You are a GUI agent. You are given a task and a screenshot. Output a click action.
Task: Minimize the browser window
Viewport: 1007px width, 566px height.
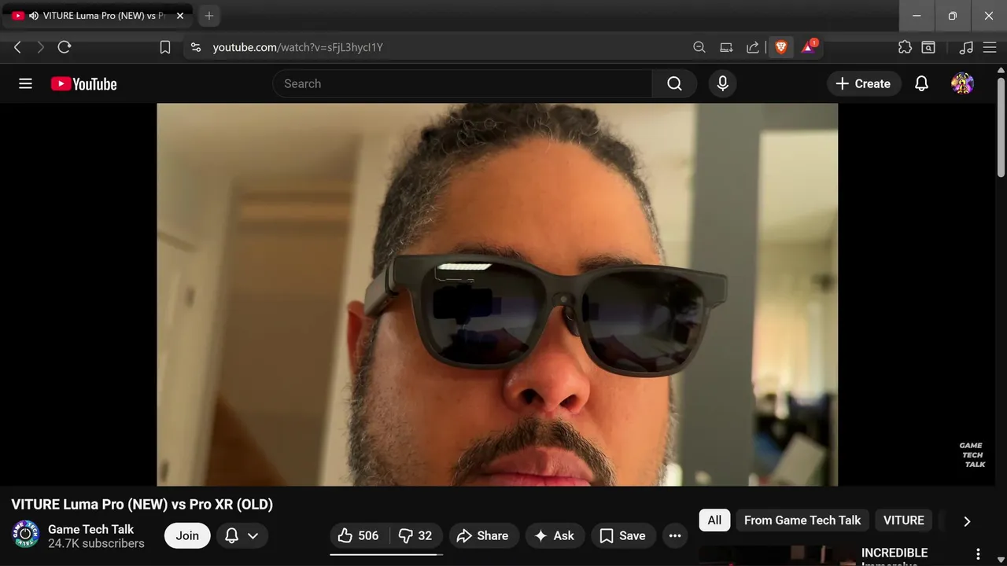pos(917,16)
